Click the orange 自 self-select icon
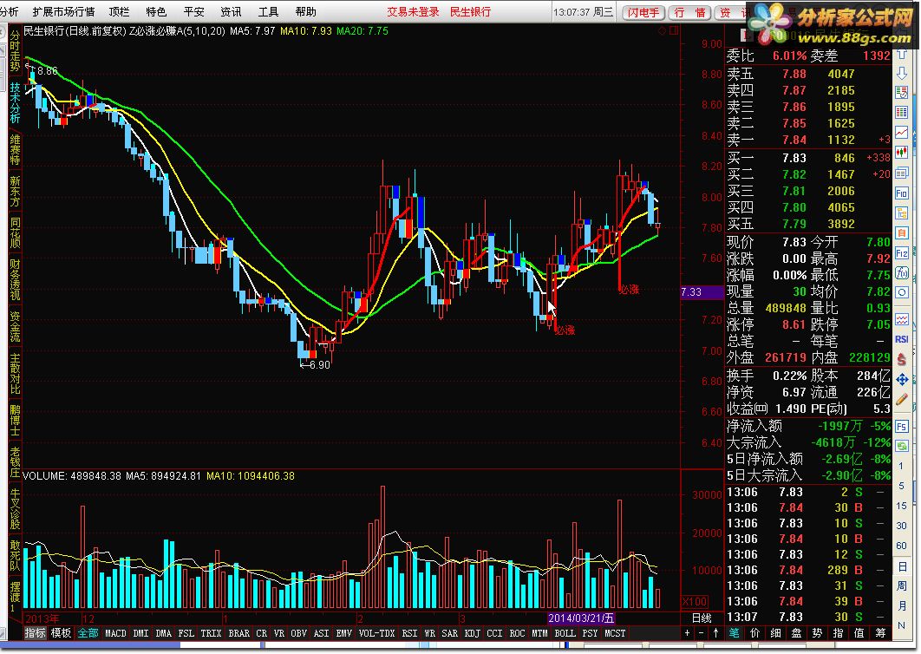 [x=902, y=232]
